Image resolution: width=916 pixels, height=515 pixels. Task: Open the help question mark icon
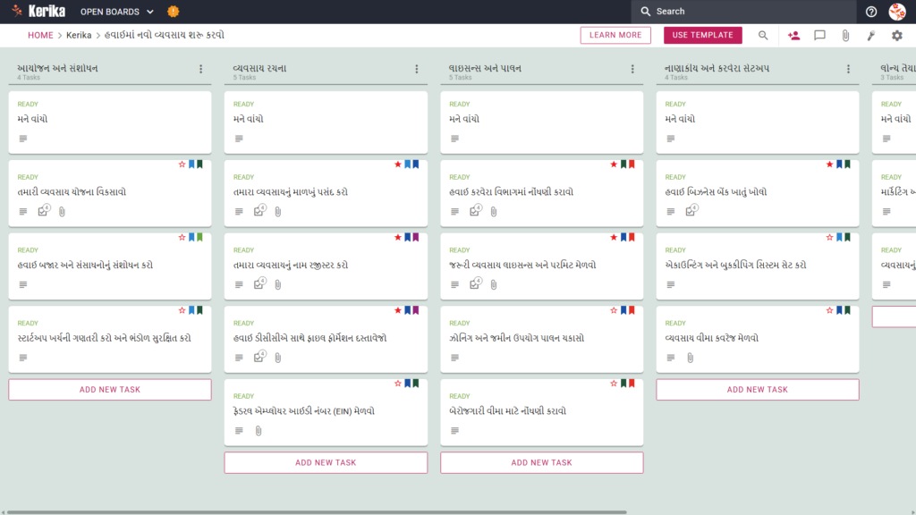click(871, 12)
